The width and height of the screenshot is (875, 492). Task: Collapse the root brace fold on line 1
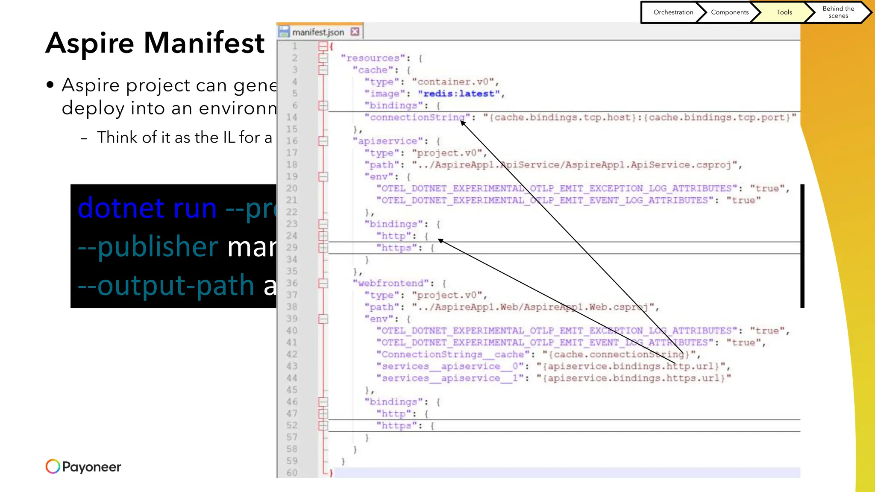[323, 46]
